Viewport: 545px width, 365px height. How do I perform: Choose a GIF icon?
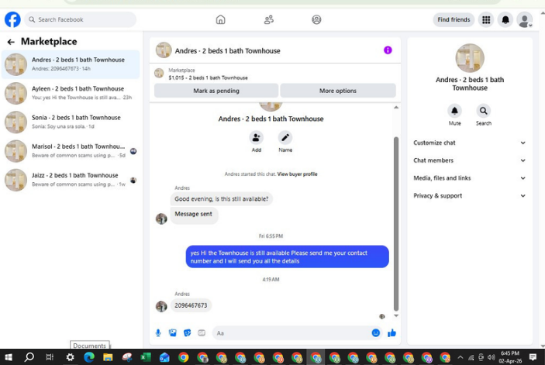(202, 333)
